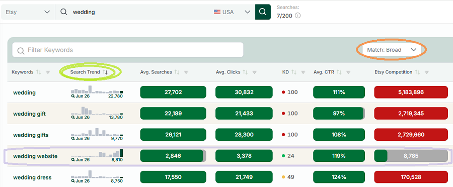453x187 pixels.
Task: Open the Etsy marketplace dropdown
Action: click(x=28, y=12)
